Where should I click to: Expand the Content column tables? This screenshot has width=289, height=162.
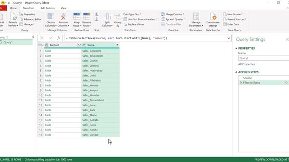pos(79,45)
